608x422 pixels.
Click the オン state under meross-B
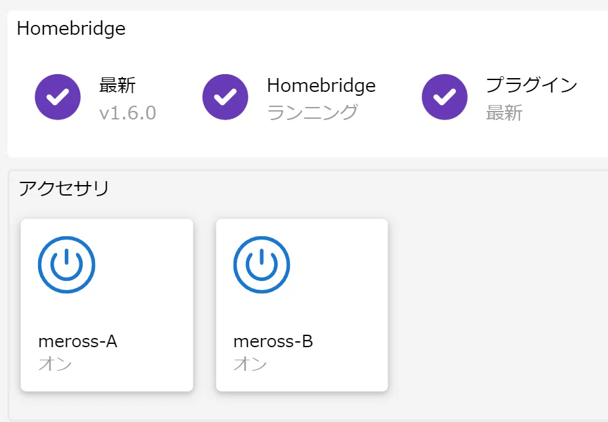point(250,364)
